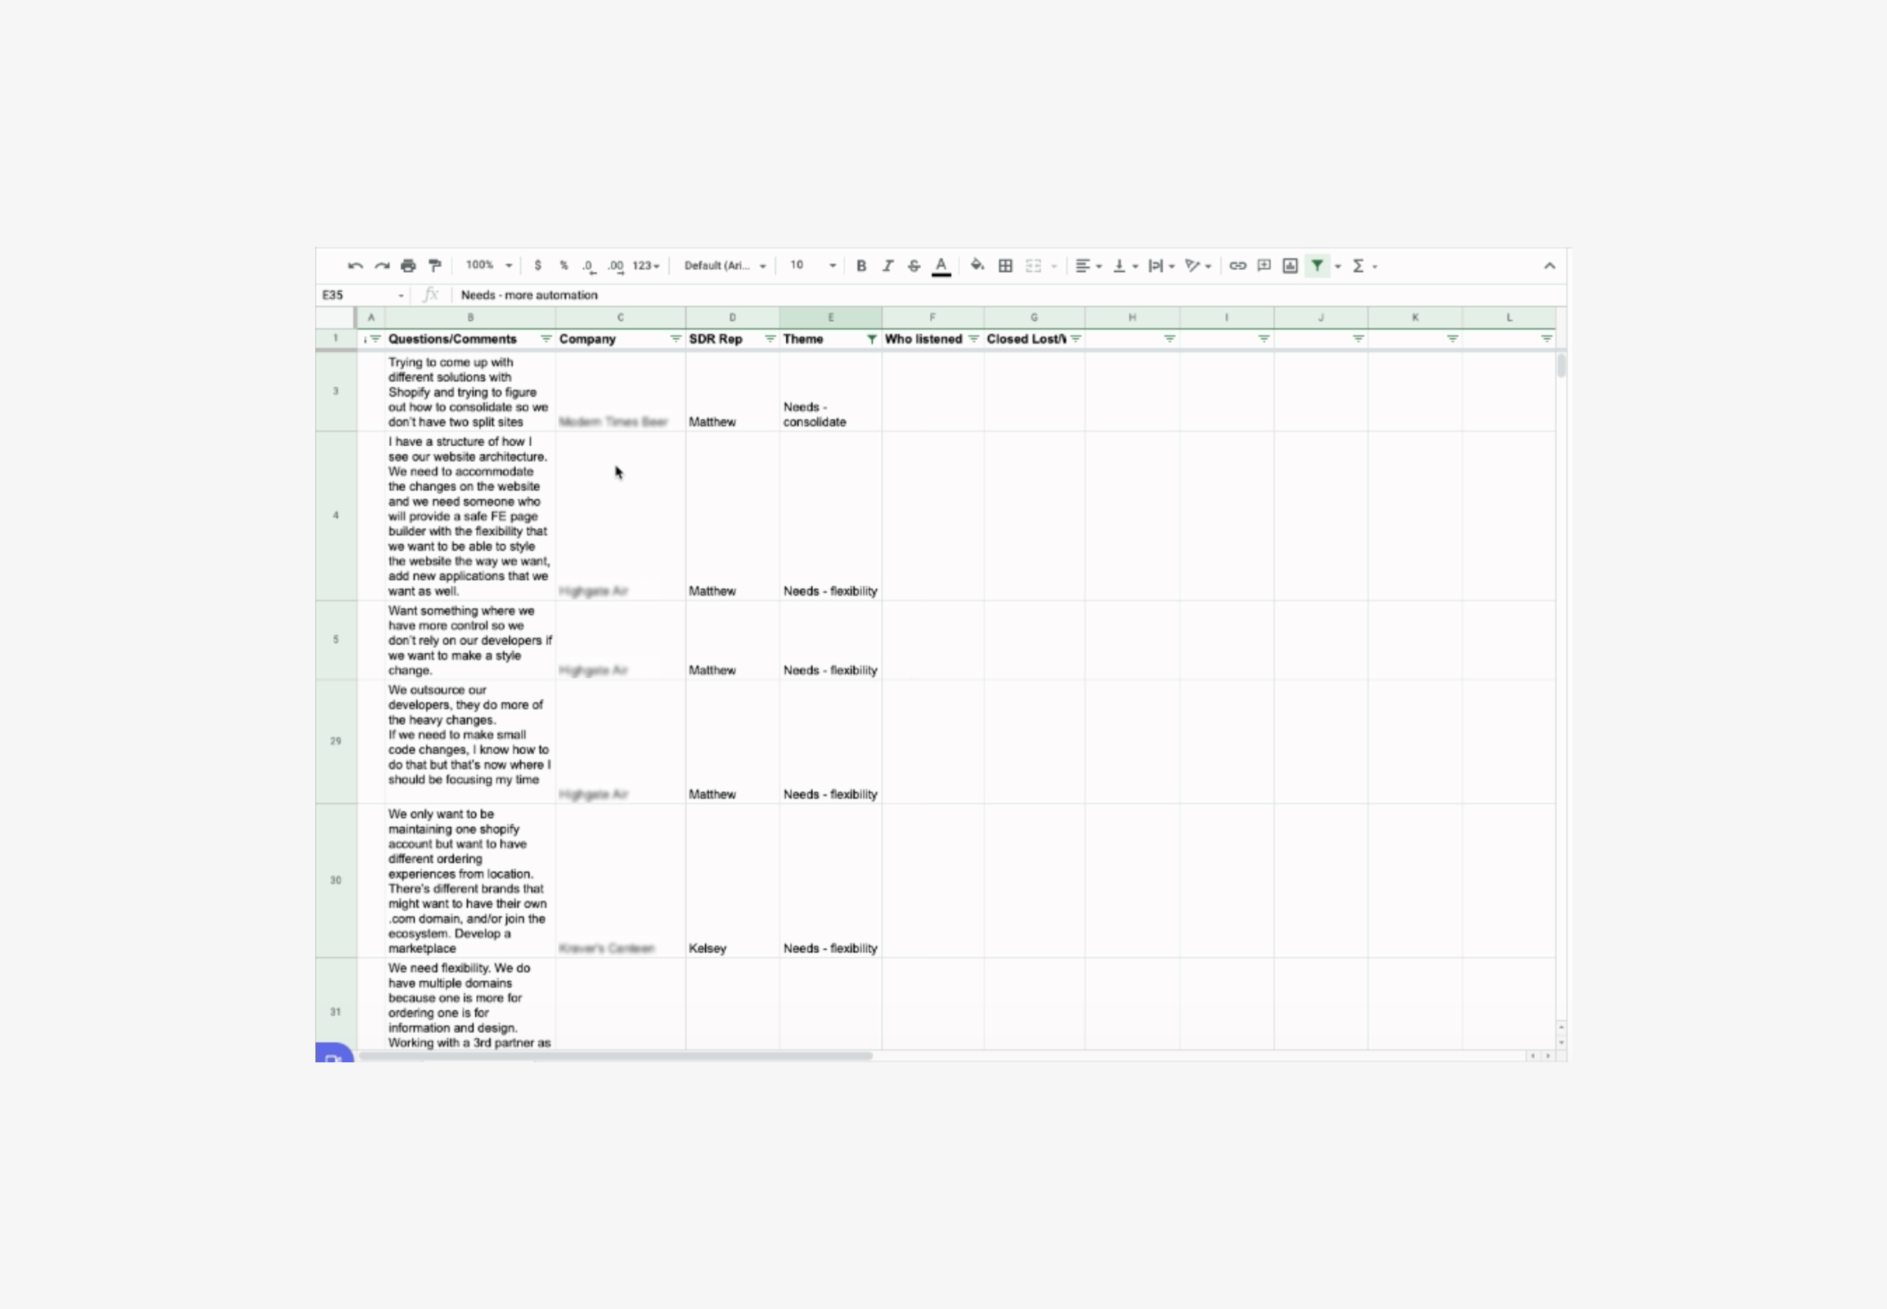Click the print icon
This screenshot has height=1309, width=1887.
pyautogui.click(x=408, y=266)
